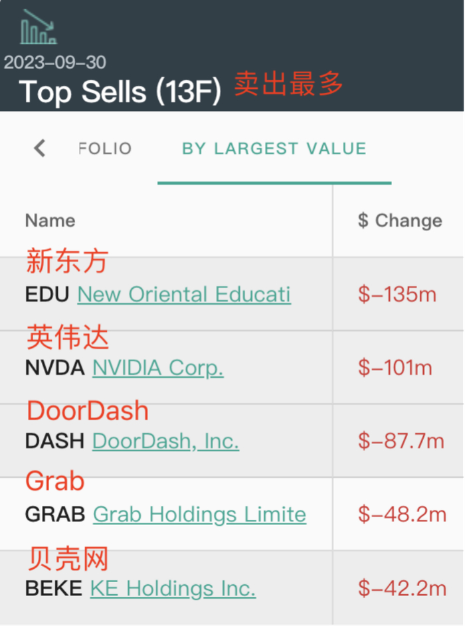Click the left chevron to scroll tabs back
Screen dimensions: 465x626
[x=40, y=148]
